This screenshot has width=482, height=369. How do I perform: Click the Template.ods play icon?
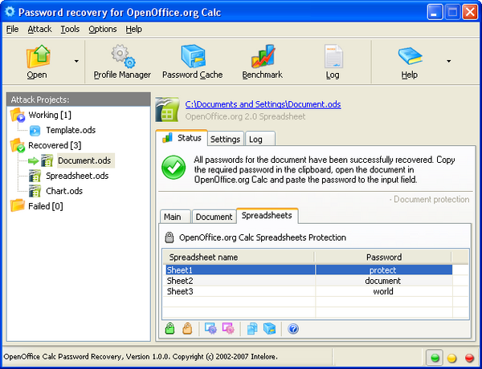tap(35, 131)
